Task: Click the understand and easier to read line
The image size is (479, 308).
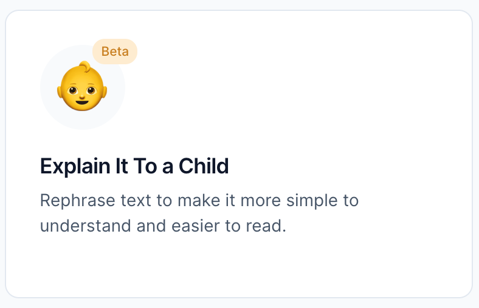Action: click(x=163, y=226)
